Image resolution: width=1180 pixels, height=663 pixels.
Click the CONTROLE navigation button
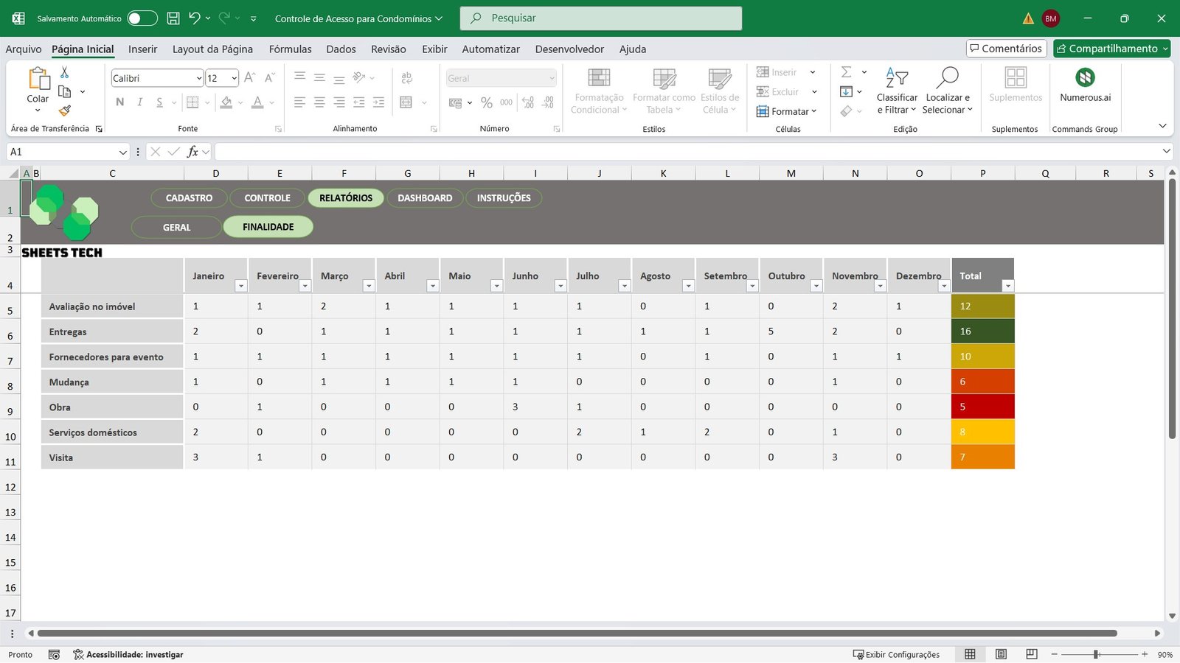tap(267, 198)
